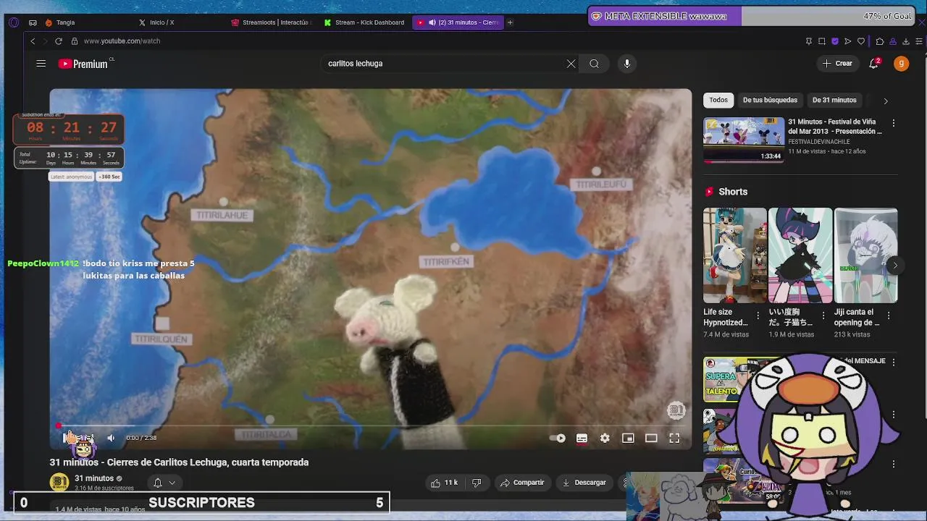Image resolution: width=927 pixels, height=521 pixels.
Task: Share video with Compartir button
Action: point(521,483)
